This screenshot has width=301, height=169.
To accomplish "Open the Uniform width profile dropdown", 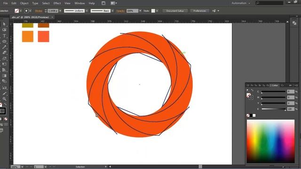I will (x=87, y=11).
